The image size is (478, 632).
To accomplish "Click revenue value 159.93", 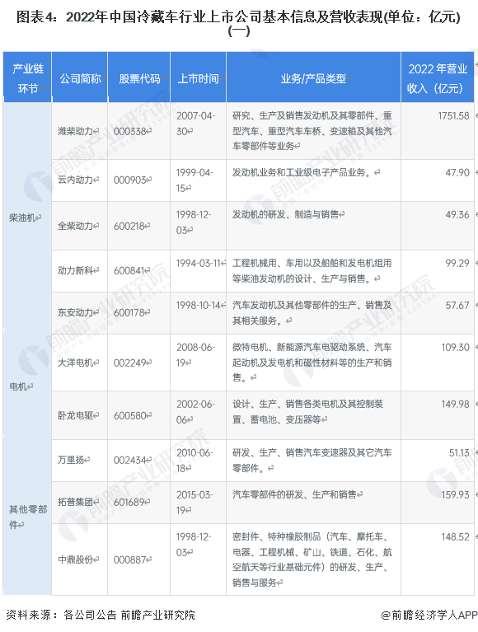I will pyautogui.click(x=456, y=495).
